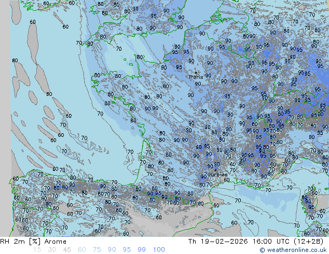Viewport: 329px width, 254px height.
Task: Click the legend value 75
Action: (97, 250)
